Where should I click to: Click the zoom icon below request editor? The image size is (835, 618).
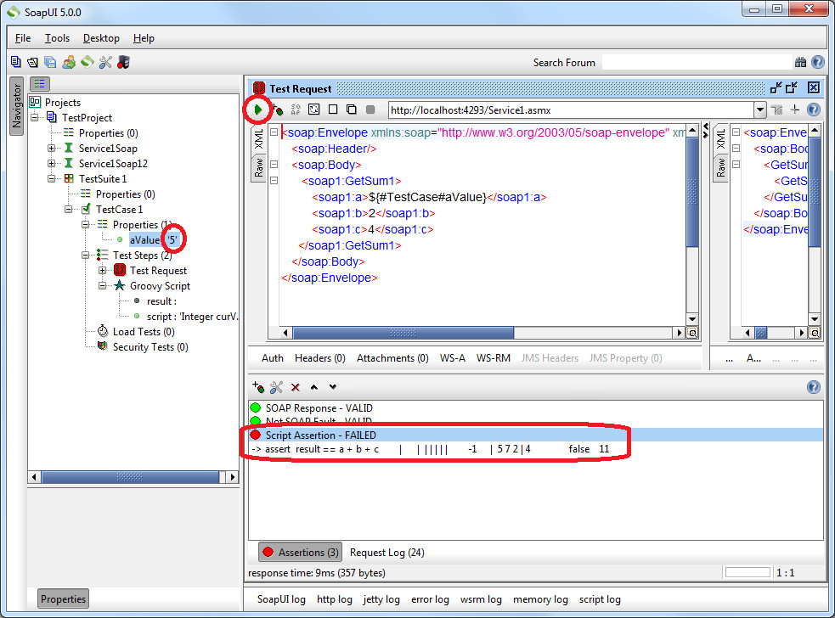[x=692, y=333]
